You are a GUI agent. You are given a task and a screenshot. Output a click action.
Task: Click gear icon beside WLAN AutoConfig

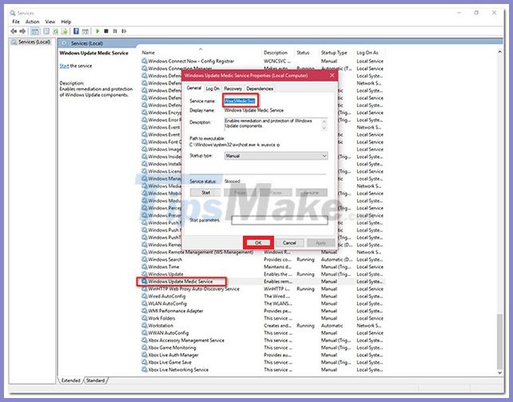coord(145,304)
